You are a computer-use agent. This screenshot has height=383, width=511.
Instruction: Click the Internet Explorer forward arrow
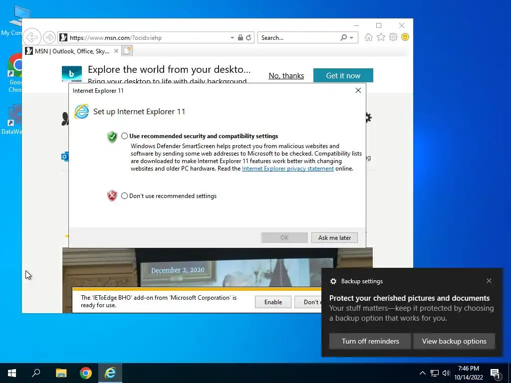click(49, 37)
